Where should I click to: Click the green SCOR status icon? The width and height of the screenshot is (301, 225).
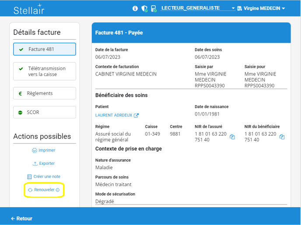click(20, 112)
